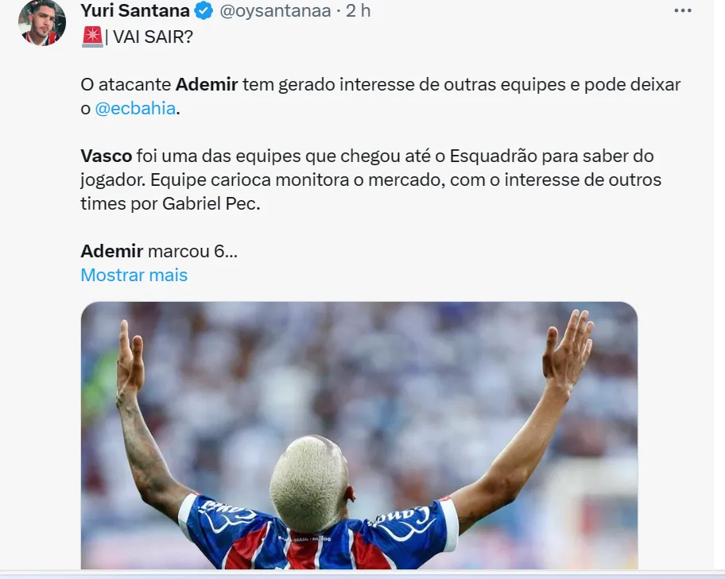Viewport: 725px width, 579px height.
Task: Click the blue verified badge icon
Action: click(x=204, y=10)
